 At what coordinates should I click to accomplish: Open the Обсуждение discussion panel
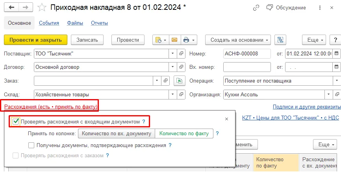click(x=286, y=8)
